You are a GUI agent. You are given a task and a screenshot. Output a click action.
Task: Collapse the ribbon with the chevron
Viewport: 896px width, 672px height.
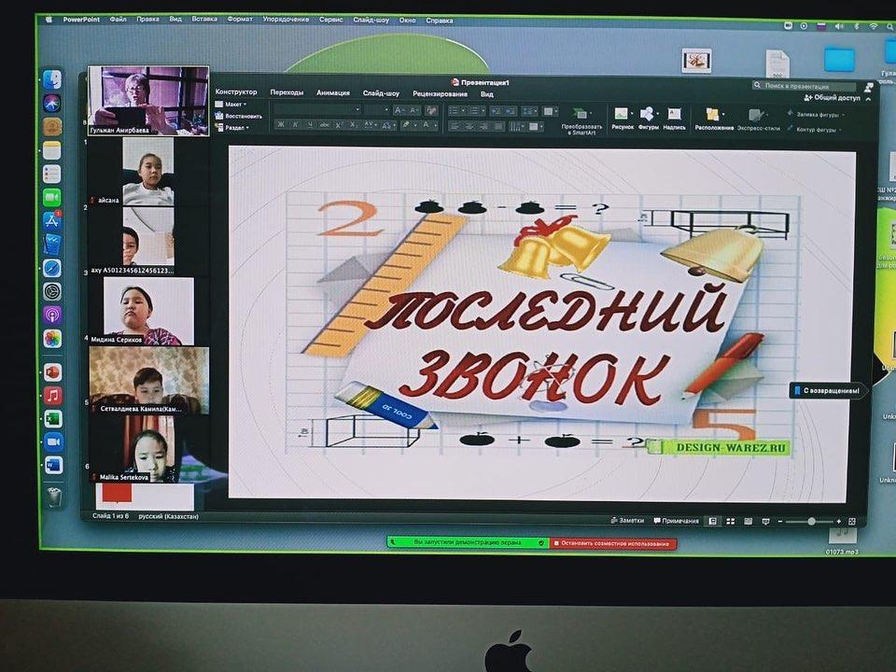868,99
